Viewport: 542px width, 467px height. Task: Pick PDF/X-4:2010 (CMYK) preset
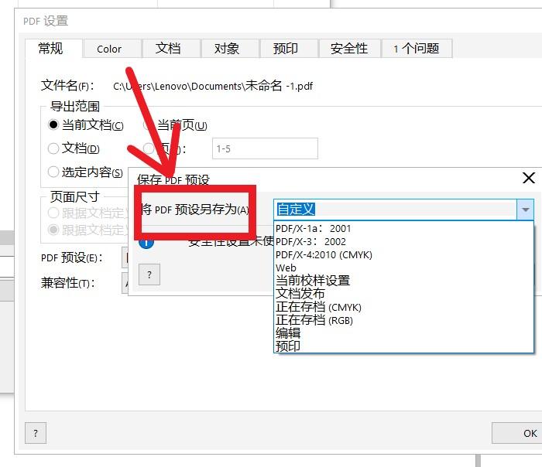pos(403,254)
